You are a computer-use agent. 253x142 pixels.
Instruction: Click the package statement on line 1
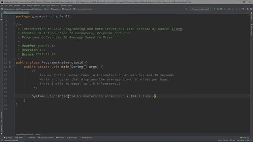[x=43, y=17]
